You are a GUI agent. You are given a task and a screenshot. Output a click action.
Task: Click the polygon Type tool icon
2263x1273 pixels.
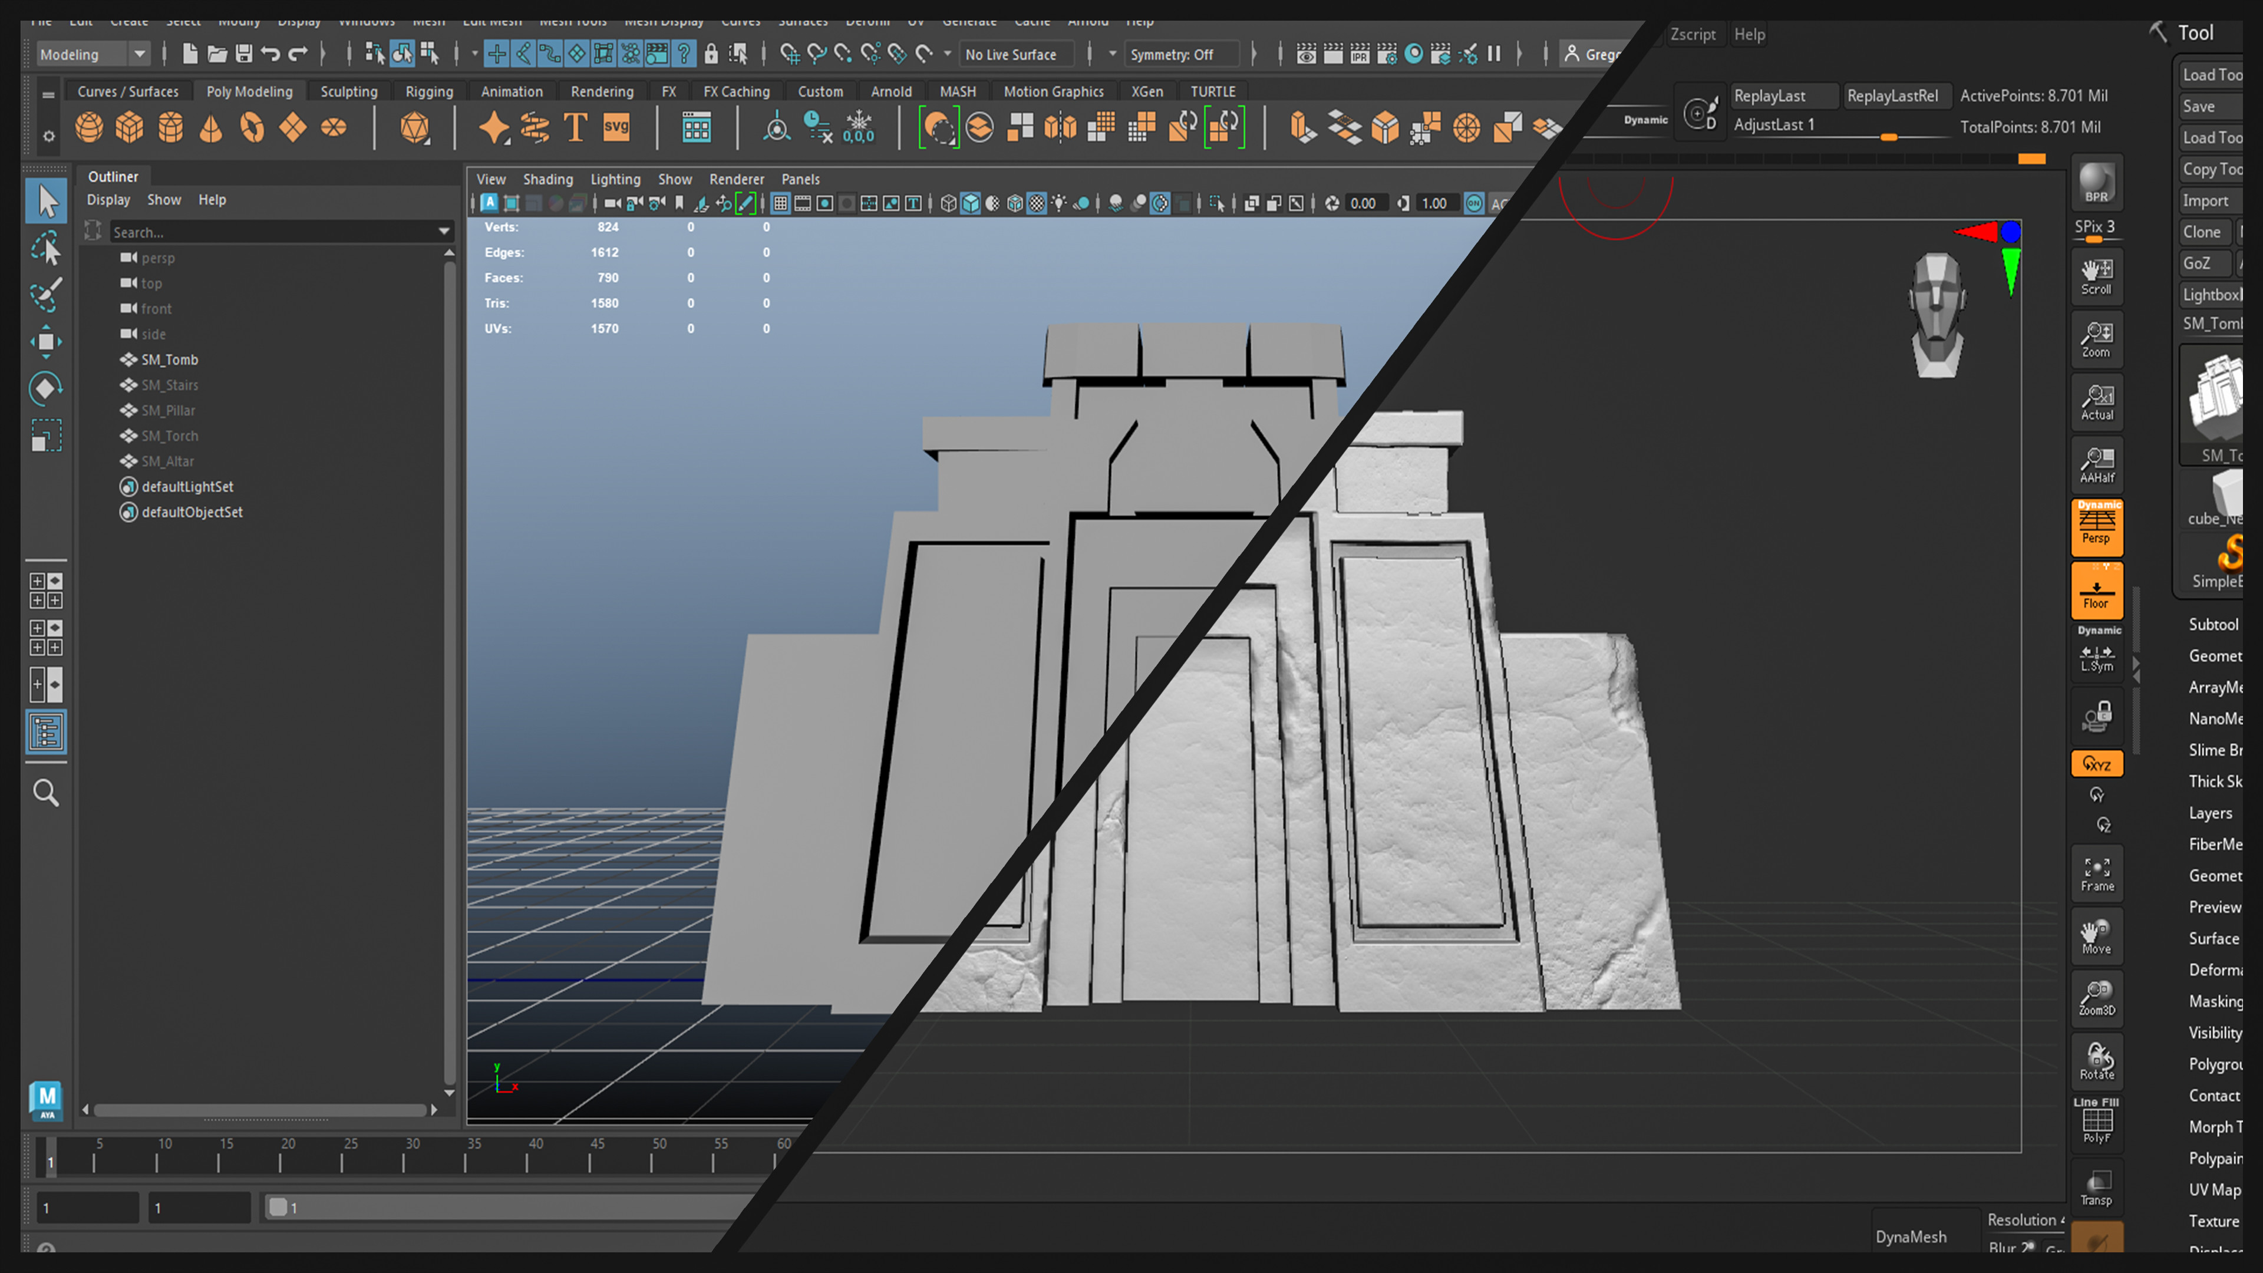click(575, 128)
